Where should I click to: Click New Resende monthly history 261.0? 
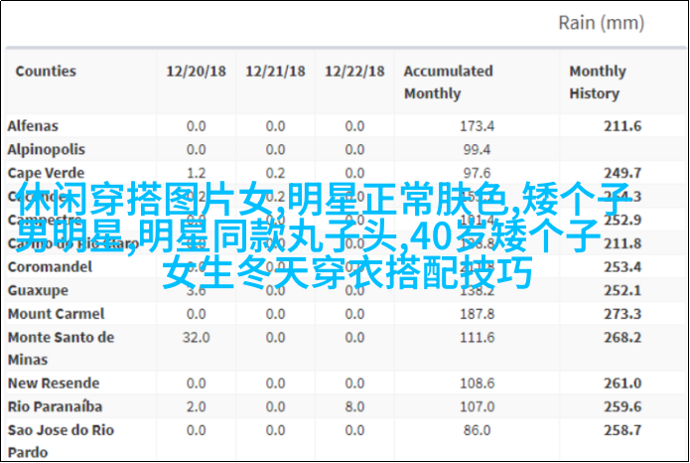[x=622, y=383]
